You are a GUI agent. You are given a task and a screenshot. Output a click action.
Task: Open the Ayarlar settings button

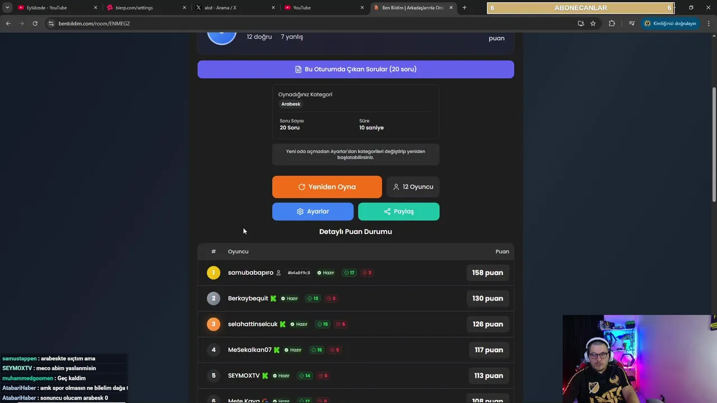point(313,212)
